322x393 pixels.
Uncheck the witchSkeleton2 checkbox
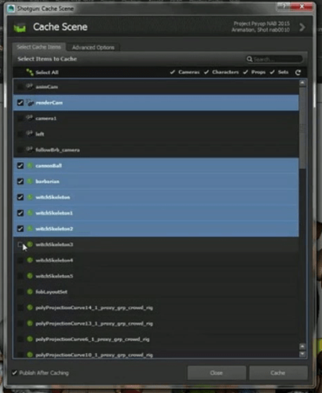click(x=20, y=229)
